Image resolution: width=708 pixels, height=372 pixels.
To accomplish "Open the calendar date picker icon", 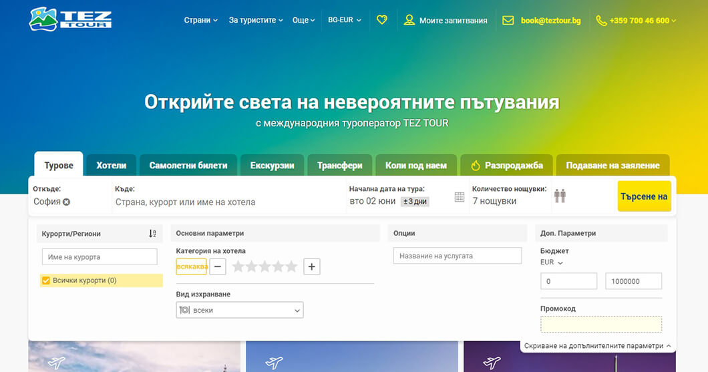I will click(460, 197).
